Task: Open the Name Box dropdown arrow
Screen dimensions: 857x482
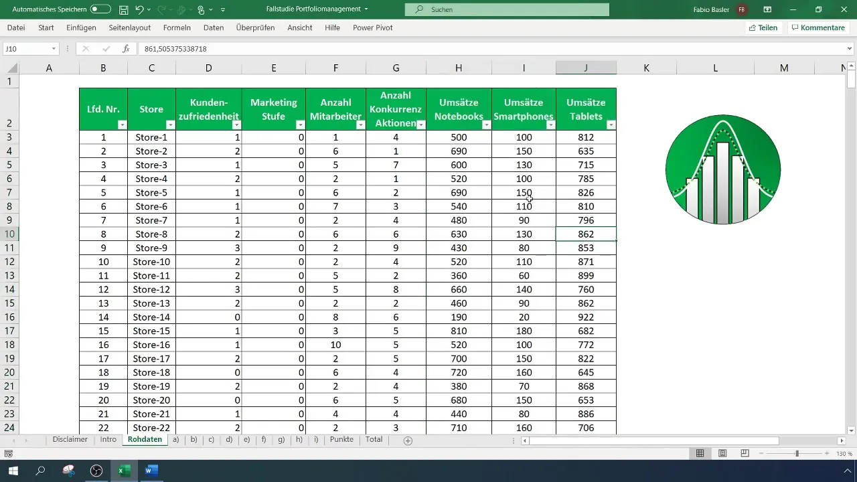Action: pyautogui.click(x=54, y=49)
